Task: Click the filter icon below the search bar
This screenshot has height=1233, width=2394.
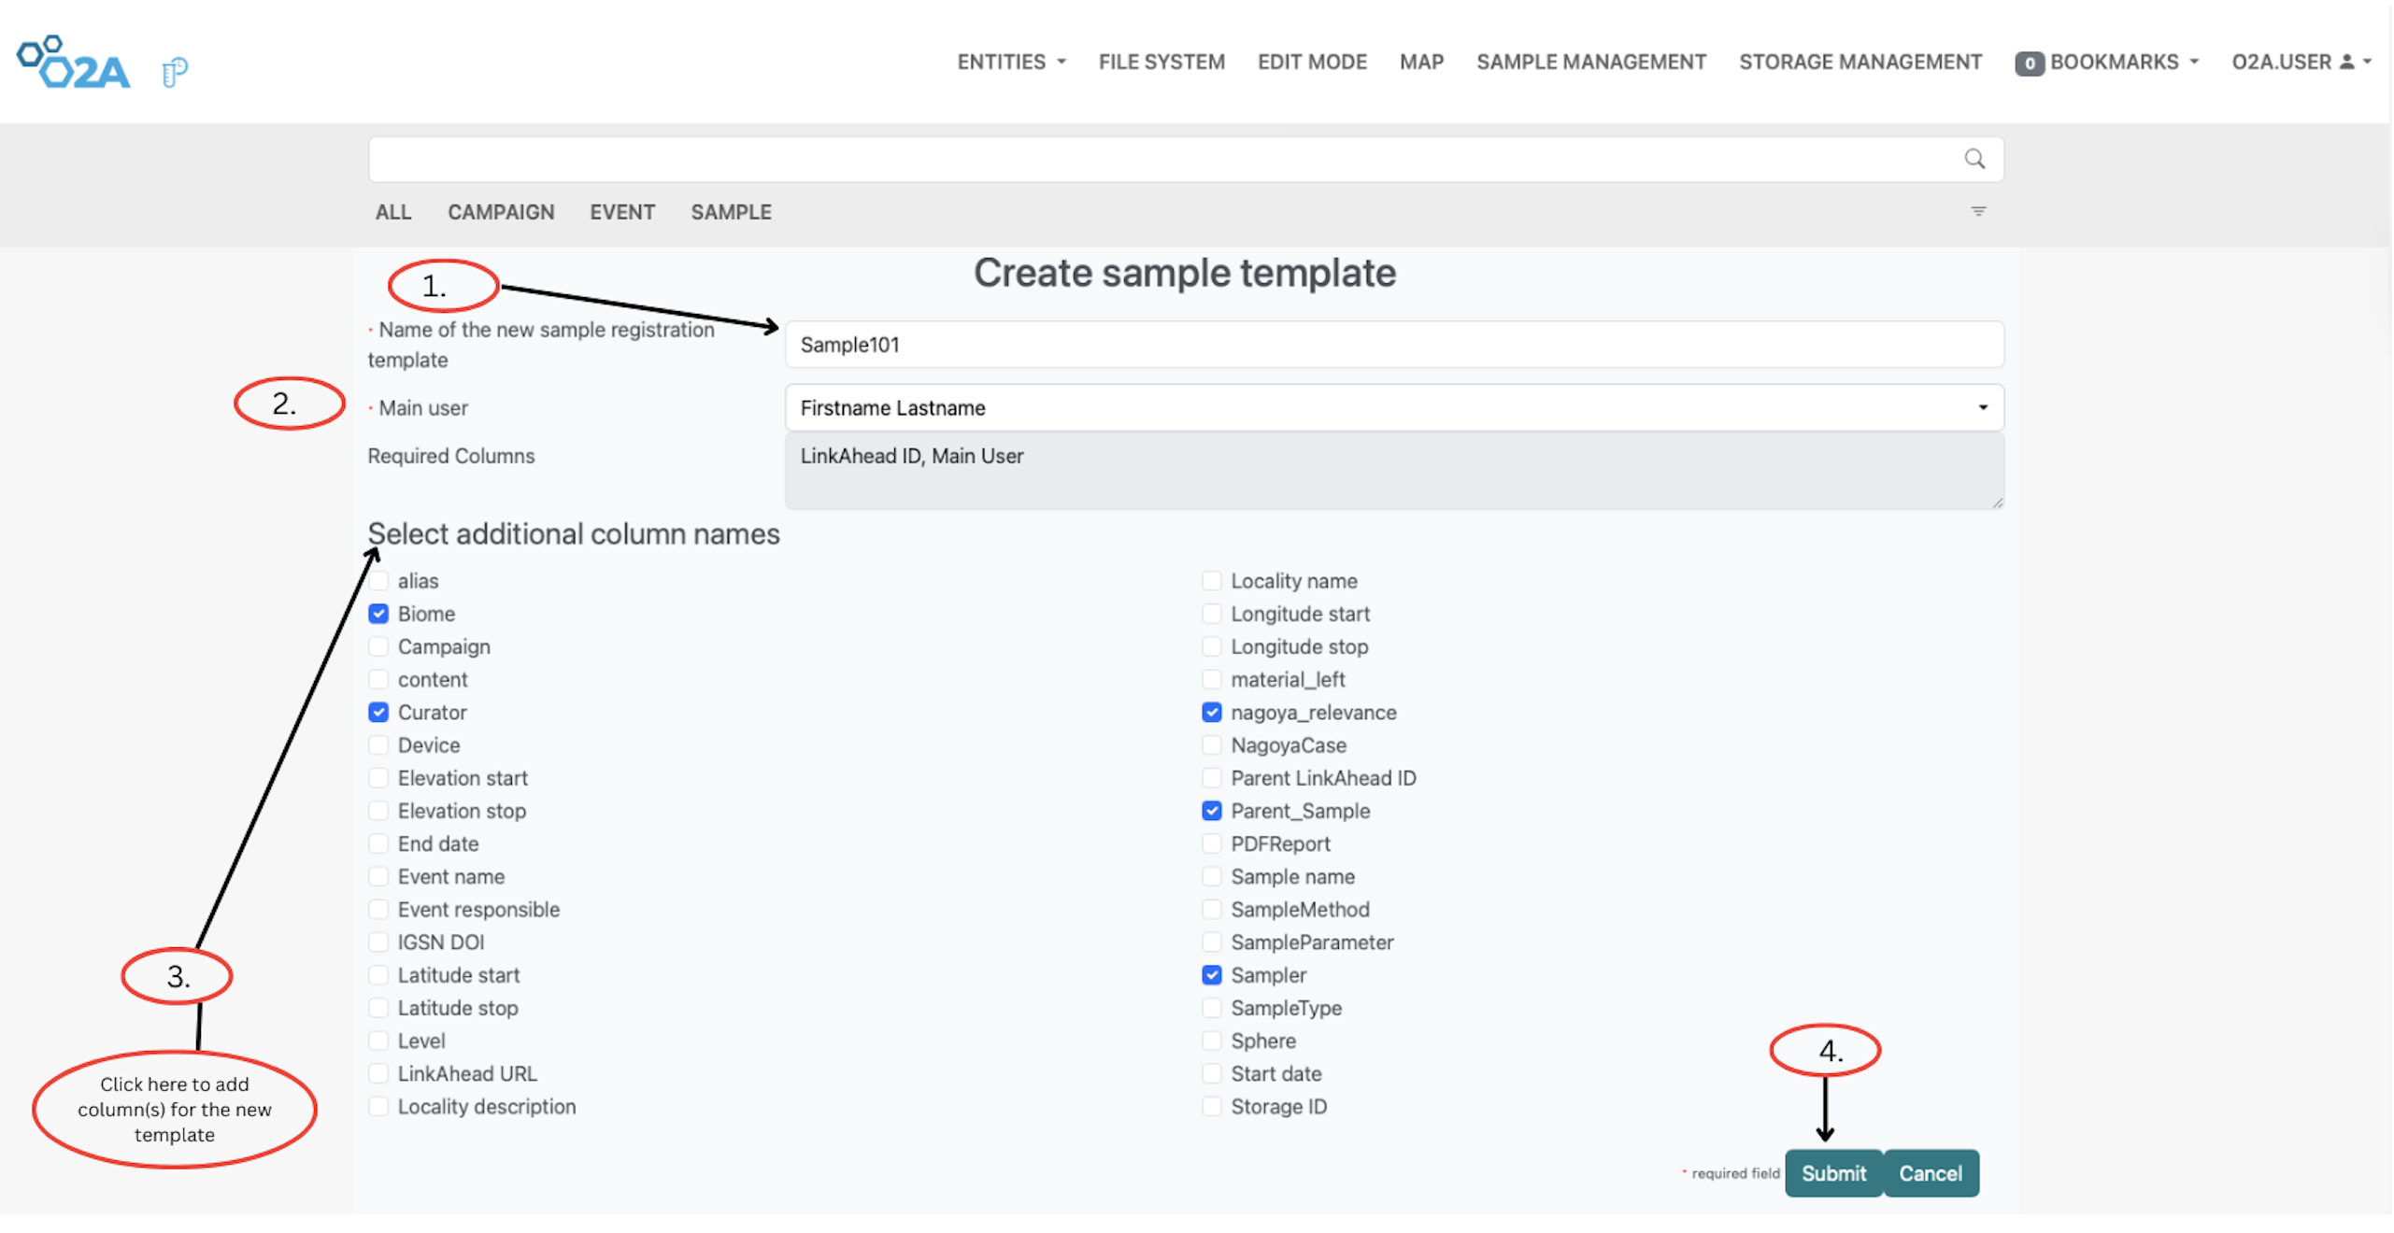Action: pyautogui.click(x=1978, y=211)
